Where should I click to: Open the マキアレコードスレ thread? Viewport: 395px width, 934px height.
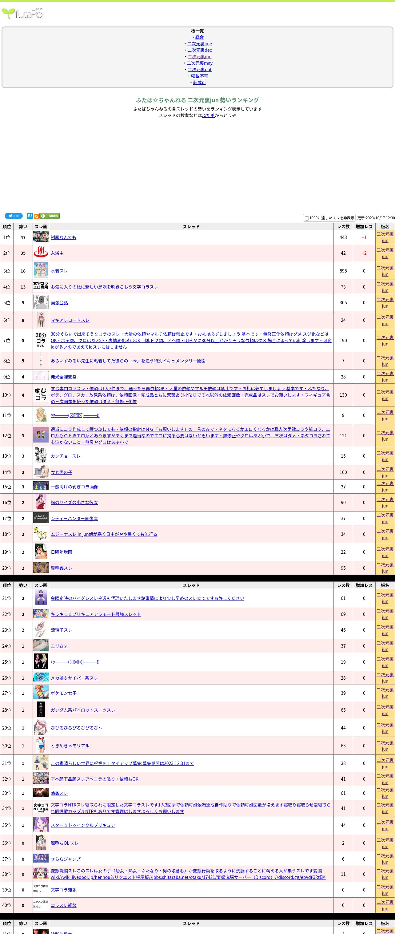pyautogui.click(x=70, y=320)
